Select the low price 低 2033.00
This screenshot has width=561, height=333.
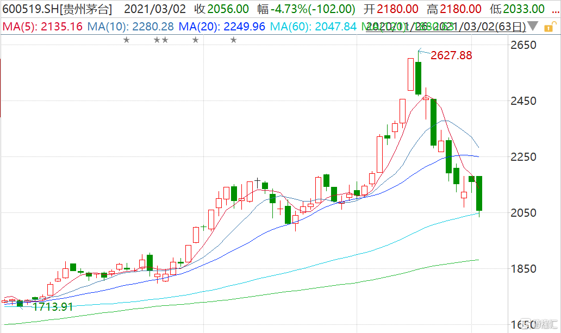(x=518, y=9)
